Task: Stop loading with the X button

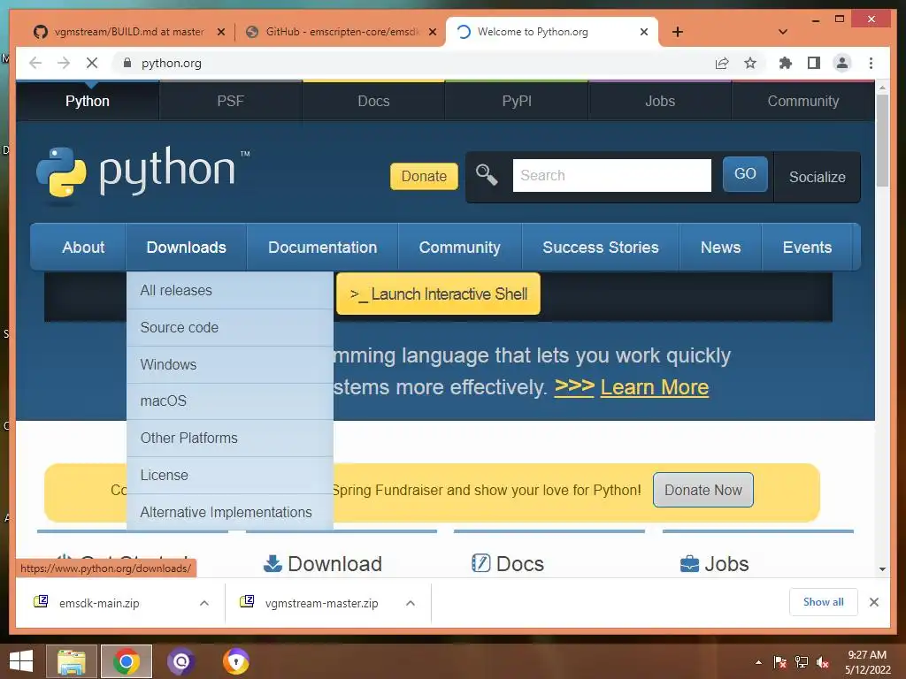Action: pos(92,63)
